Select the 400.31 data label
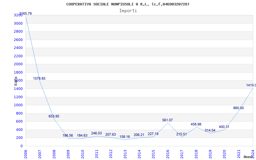256x160 pixels. (224, 127)
